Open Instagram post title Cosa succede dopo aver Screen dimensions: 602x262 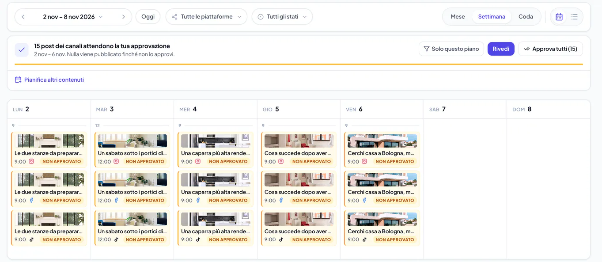pyautogui.click(x=299, y=153)
